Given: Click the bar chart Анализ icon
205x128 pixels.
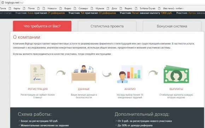Looking at the screenshot, I should pyautogui.click(x=130, y=74).
